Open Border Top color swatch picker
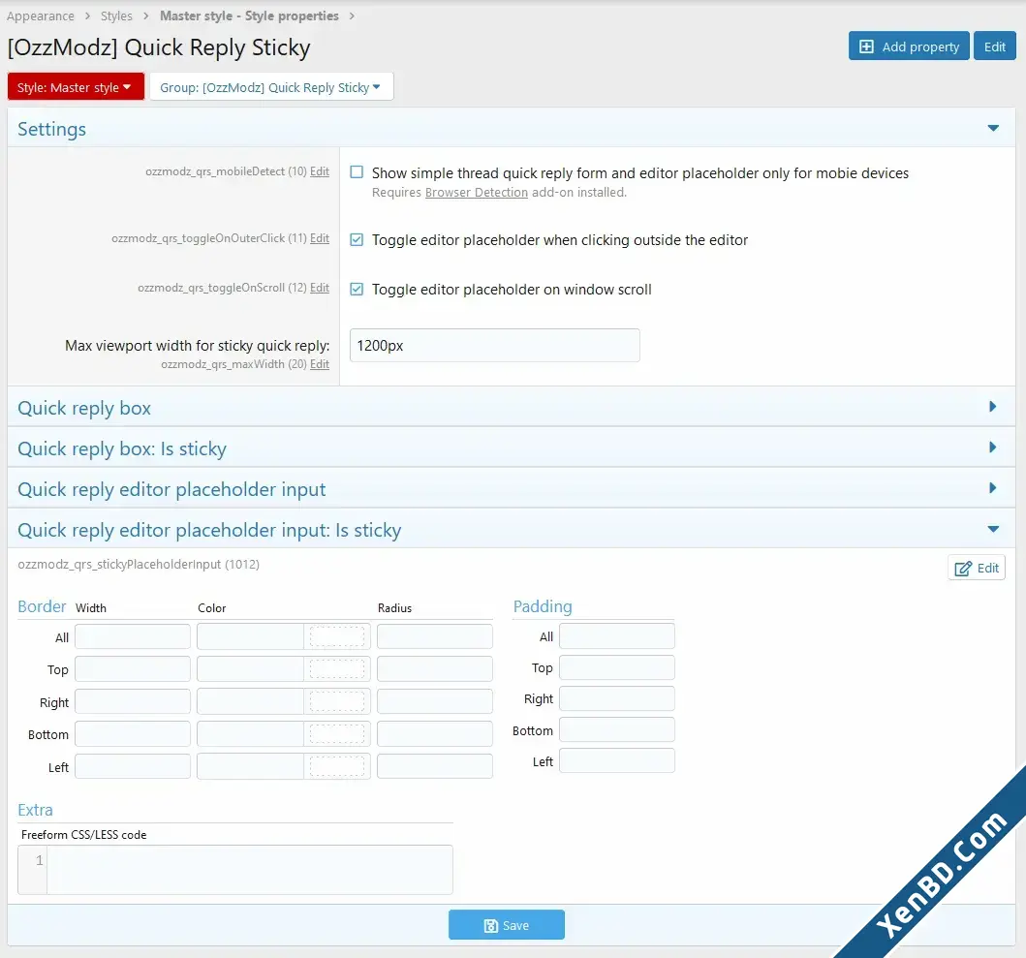This screenshot has width=1026, height=958. (x=337, y=668)
